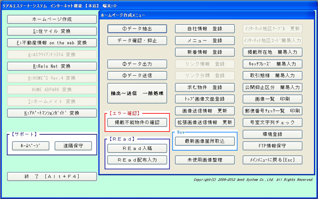Open 掲載不能物件の確認 error check
This screenshot has width=318, height=199.
point(137,122)
